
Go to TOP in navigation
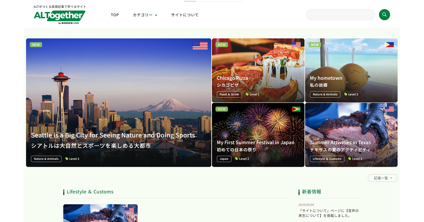[x=115, y=15]
